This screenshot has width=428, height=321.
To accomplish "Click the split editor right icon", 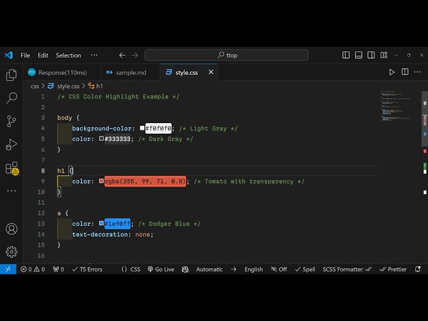I will 405,72.
